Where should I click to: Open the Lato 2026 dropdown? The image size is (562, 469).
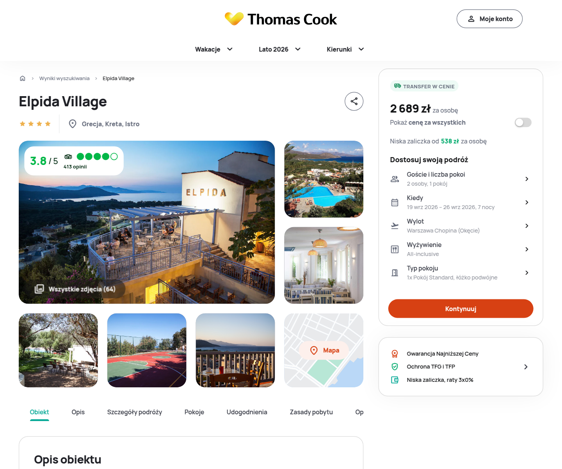pyautogui.click(x=279, y=49)
